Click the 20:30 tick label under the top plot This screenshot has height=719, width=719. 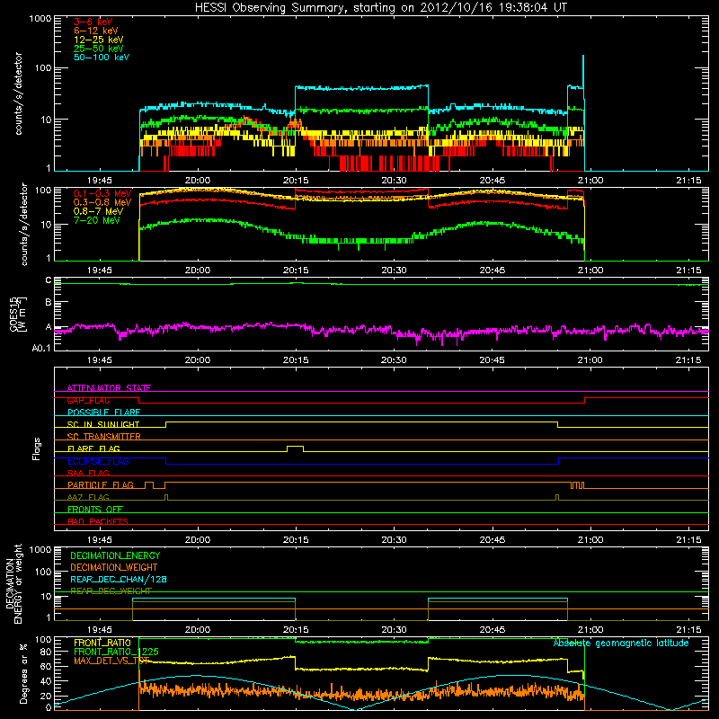pyautogui.click(x=394, y=181)
